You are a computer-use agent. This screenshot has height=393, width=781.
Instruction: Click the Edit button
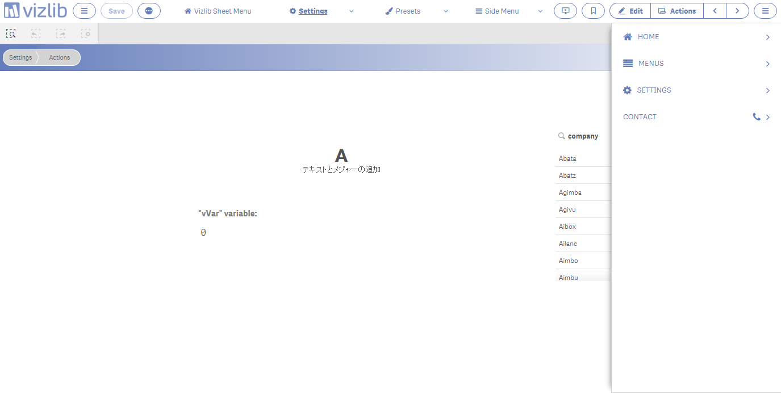[629, 10]
